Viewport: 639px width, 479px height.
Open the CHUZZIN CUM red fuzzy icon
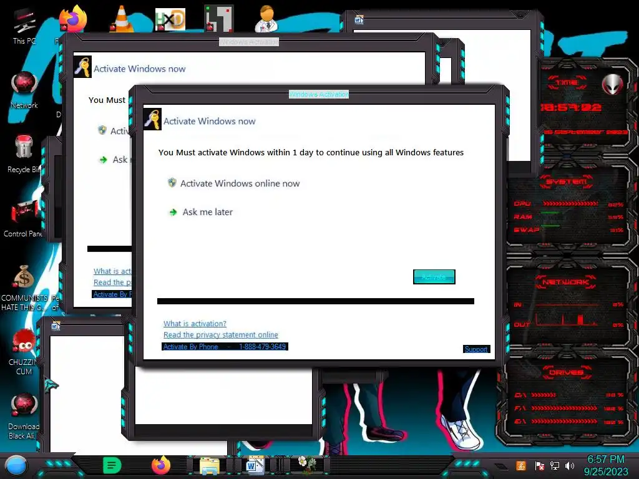pyautogui.click(x=24, y=352)
